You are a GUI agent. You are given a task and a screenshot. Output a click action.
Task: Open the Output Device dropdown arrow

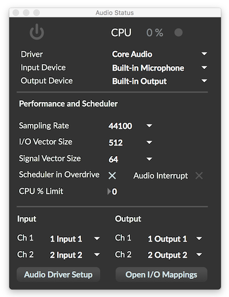204,81
